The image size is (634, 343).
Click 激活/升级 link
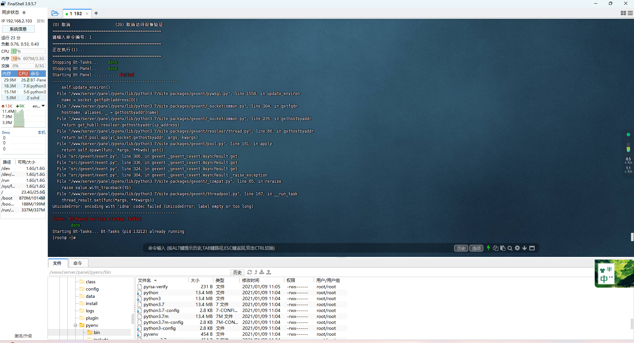(23, 336)
